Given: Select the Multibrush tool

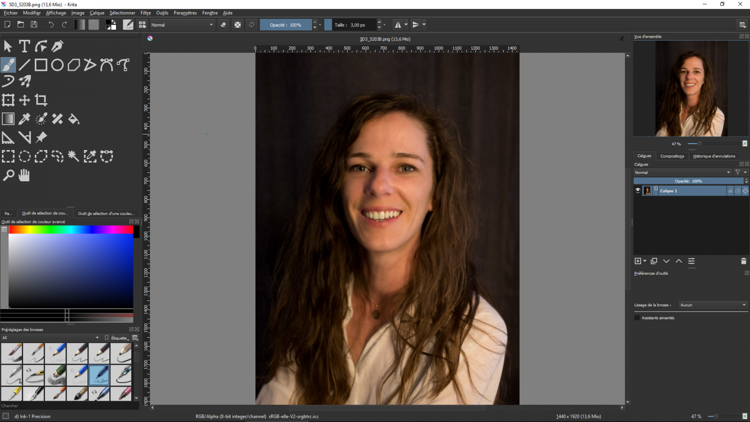Looking at the screenshot, I should point(25,81).
